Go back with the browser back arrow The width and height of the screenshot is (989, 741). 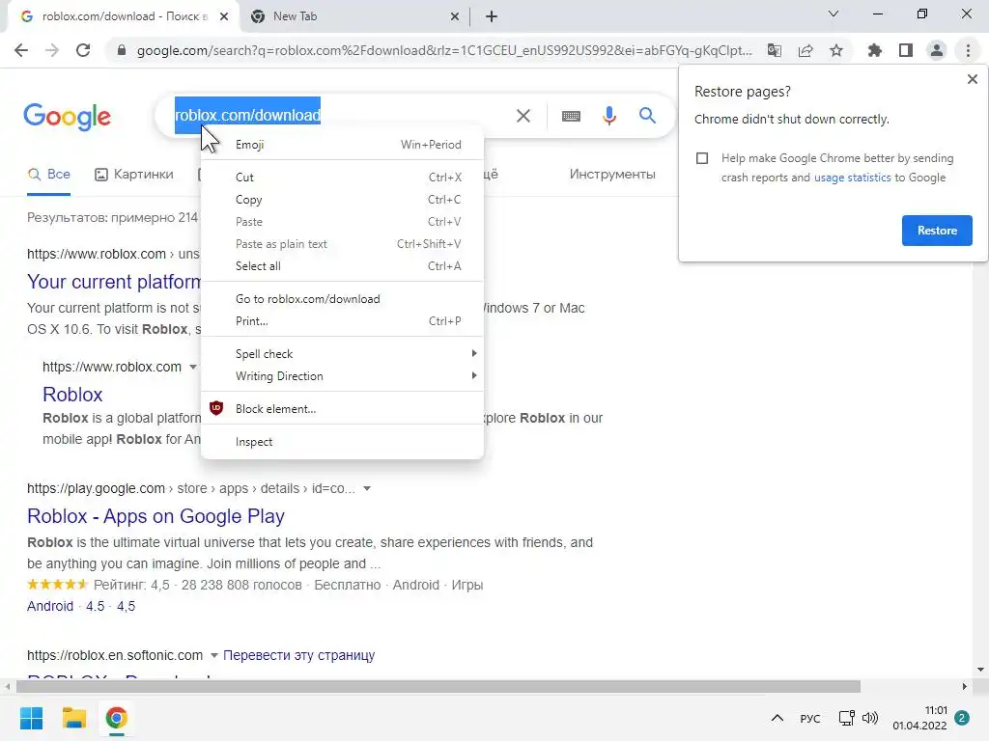[21, 50]
